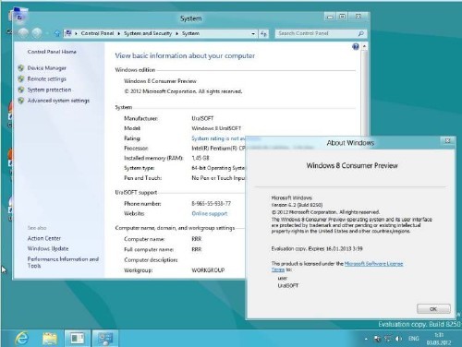Open the Help question mark icon
The width and height of the screenshot is (462, 347).
pos(356,46)
